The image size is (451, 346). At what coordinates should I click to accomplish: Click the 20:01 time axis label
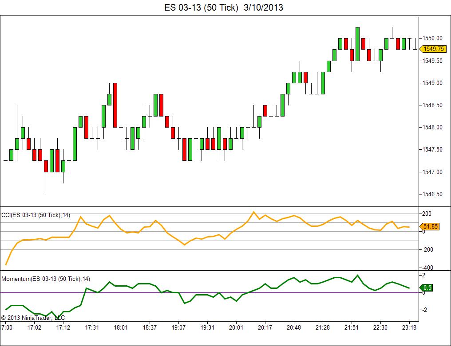click(236, 328)
